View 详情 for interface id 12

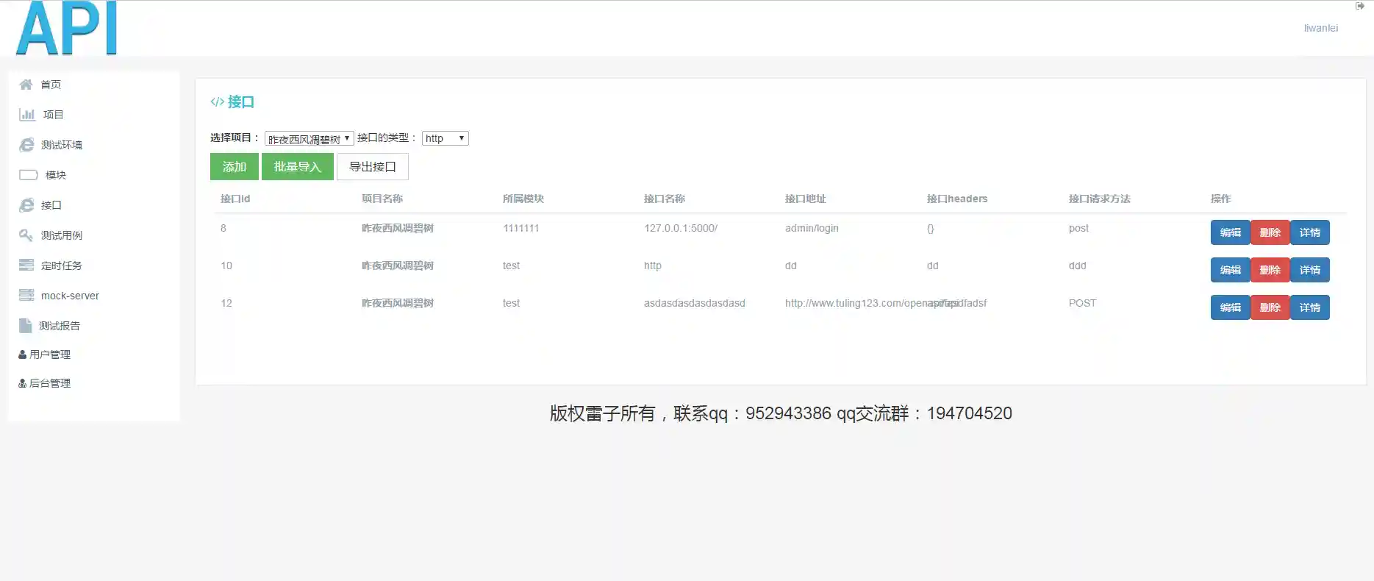coord(1309,307)
